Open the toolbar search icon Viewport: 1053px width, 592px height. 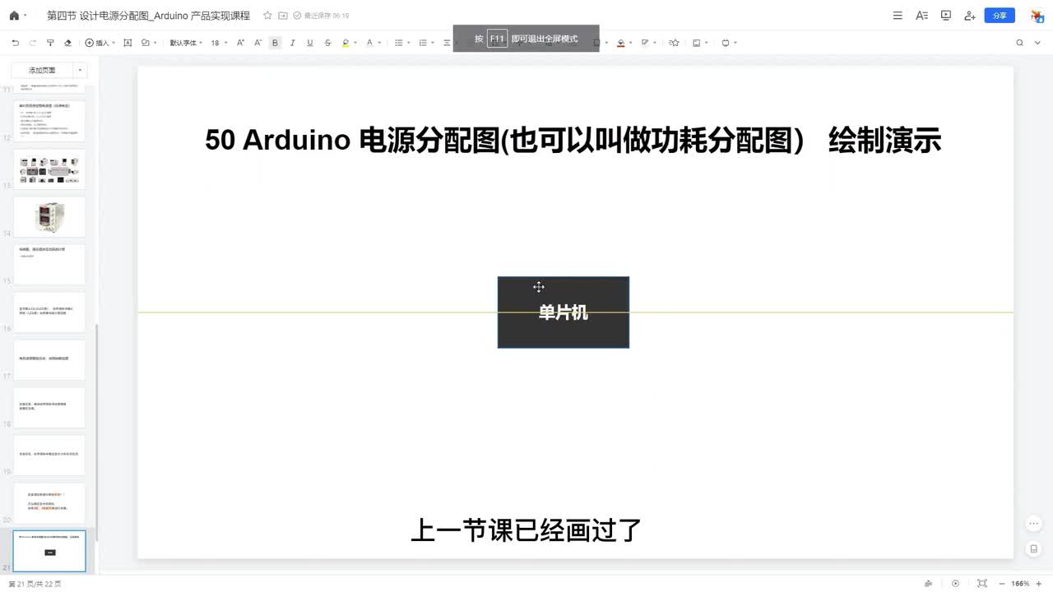[x=1019, y=43]
